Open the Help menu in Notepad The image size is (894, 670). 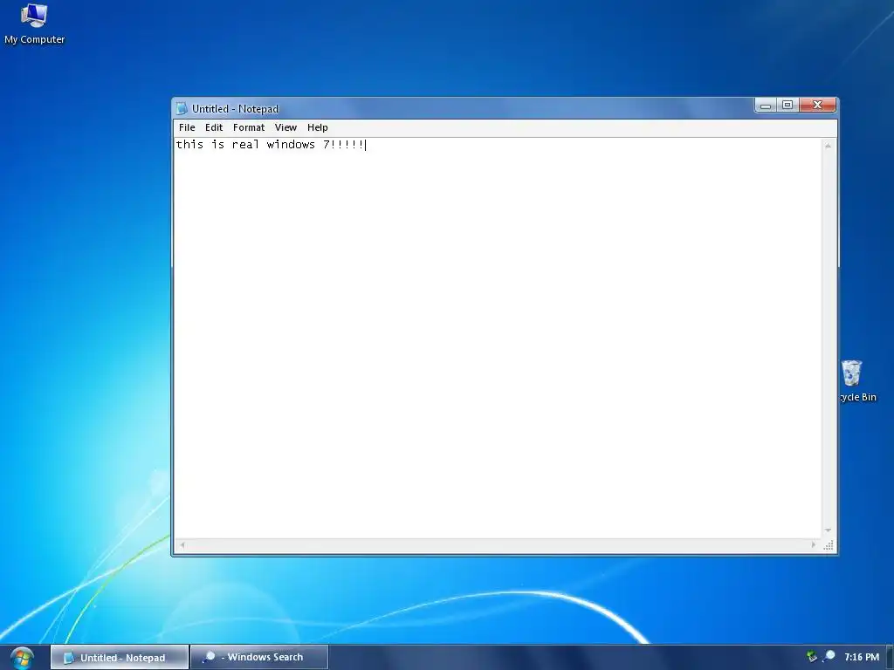(318, 127)
